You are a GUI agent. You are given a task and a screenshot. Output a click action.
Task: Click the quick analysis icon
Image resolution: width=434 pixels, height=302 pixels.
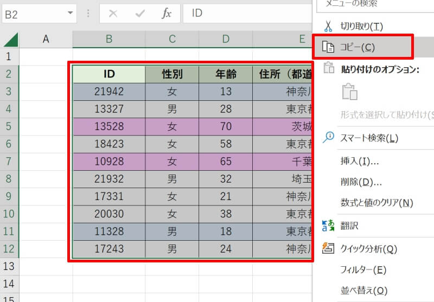pyautogui.click(x=328, y=249)
